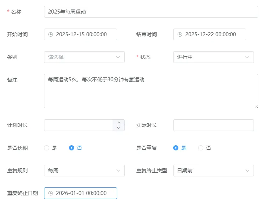
Task: Click clock icon in 重复终止日期 field
Action: coord(51,193)
